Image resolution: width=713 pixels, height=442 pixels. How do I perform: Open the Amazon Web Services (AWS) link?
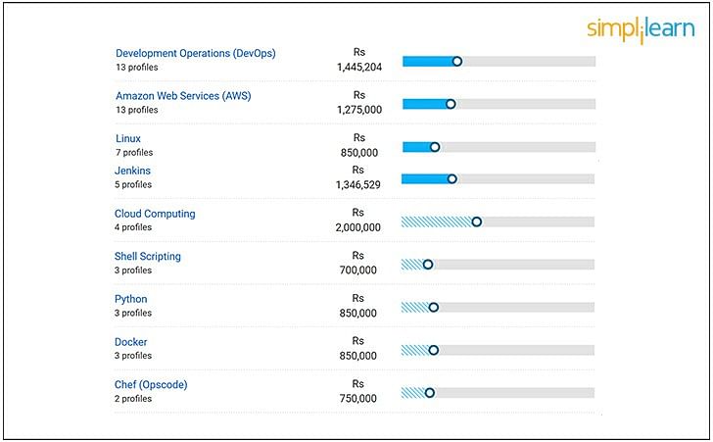(183, 96)
